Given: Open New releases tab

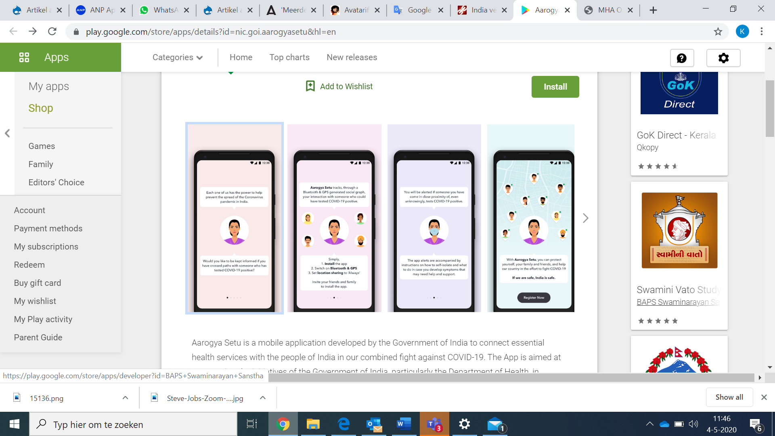Looking at the screenshot, I should click(352, 57).
